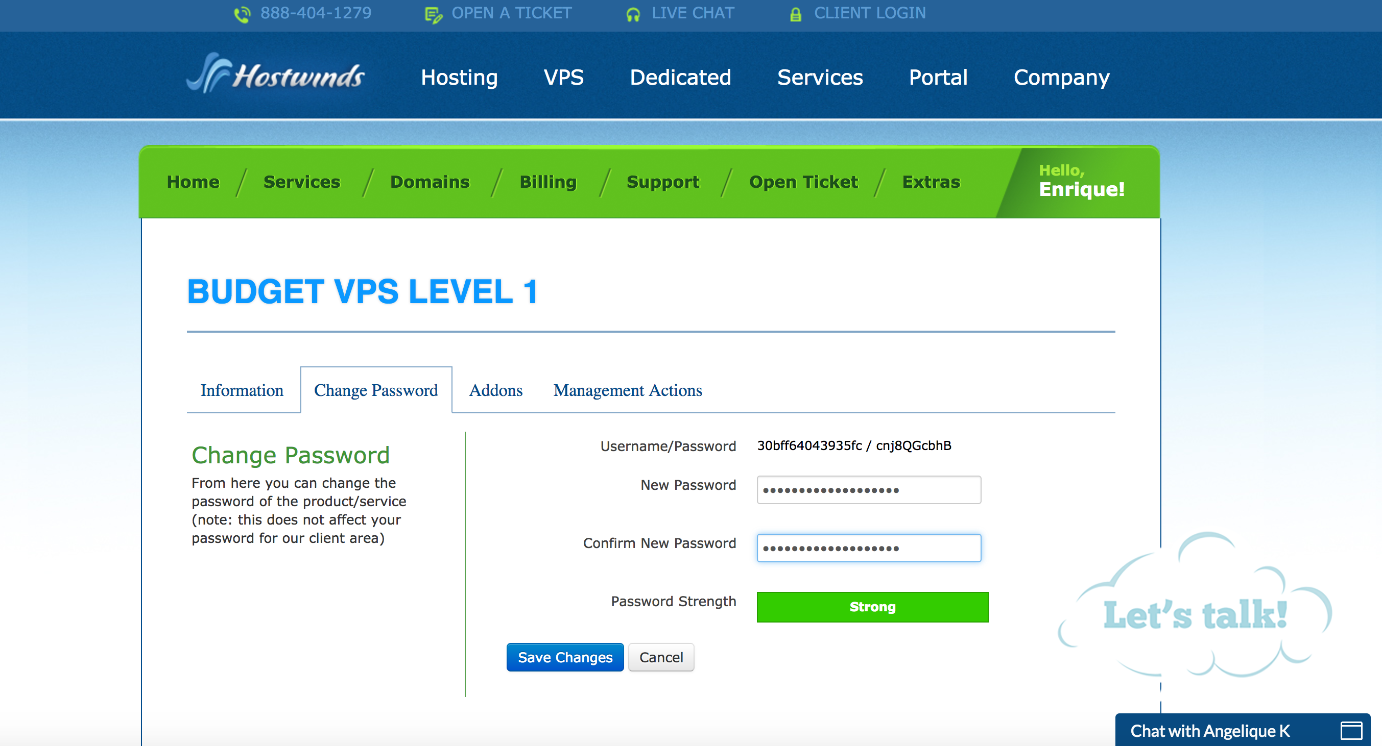Open the top navigation Services menu

tap(820, 78)
